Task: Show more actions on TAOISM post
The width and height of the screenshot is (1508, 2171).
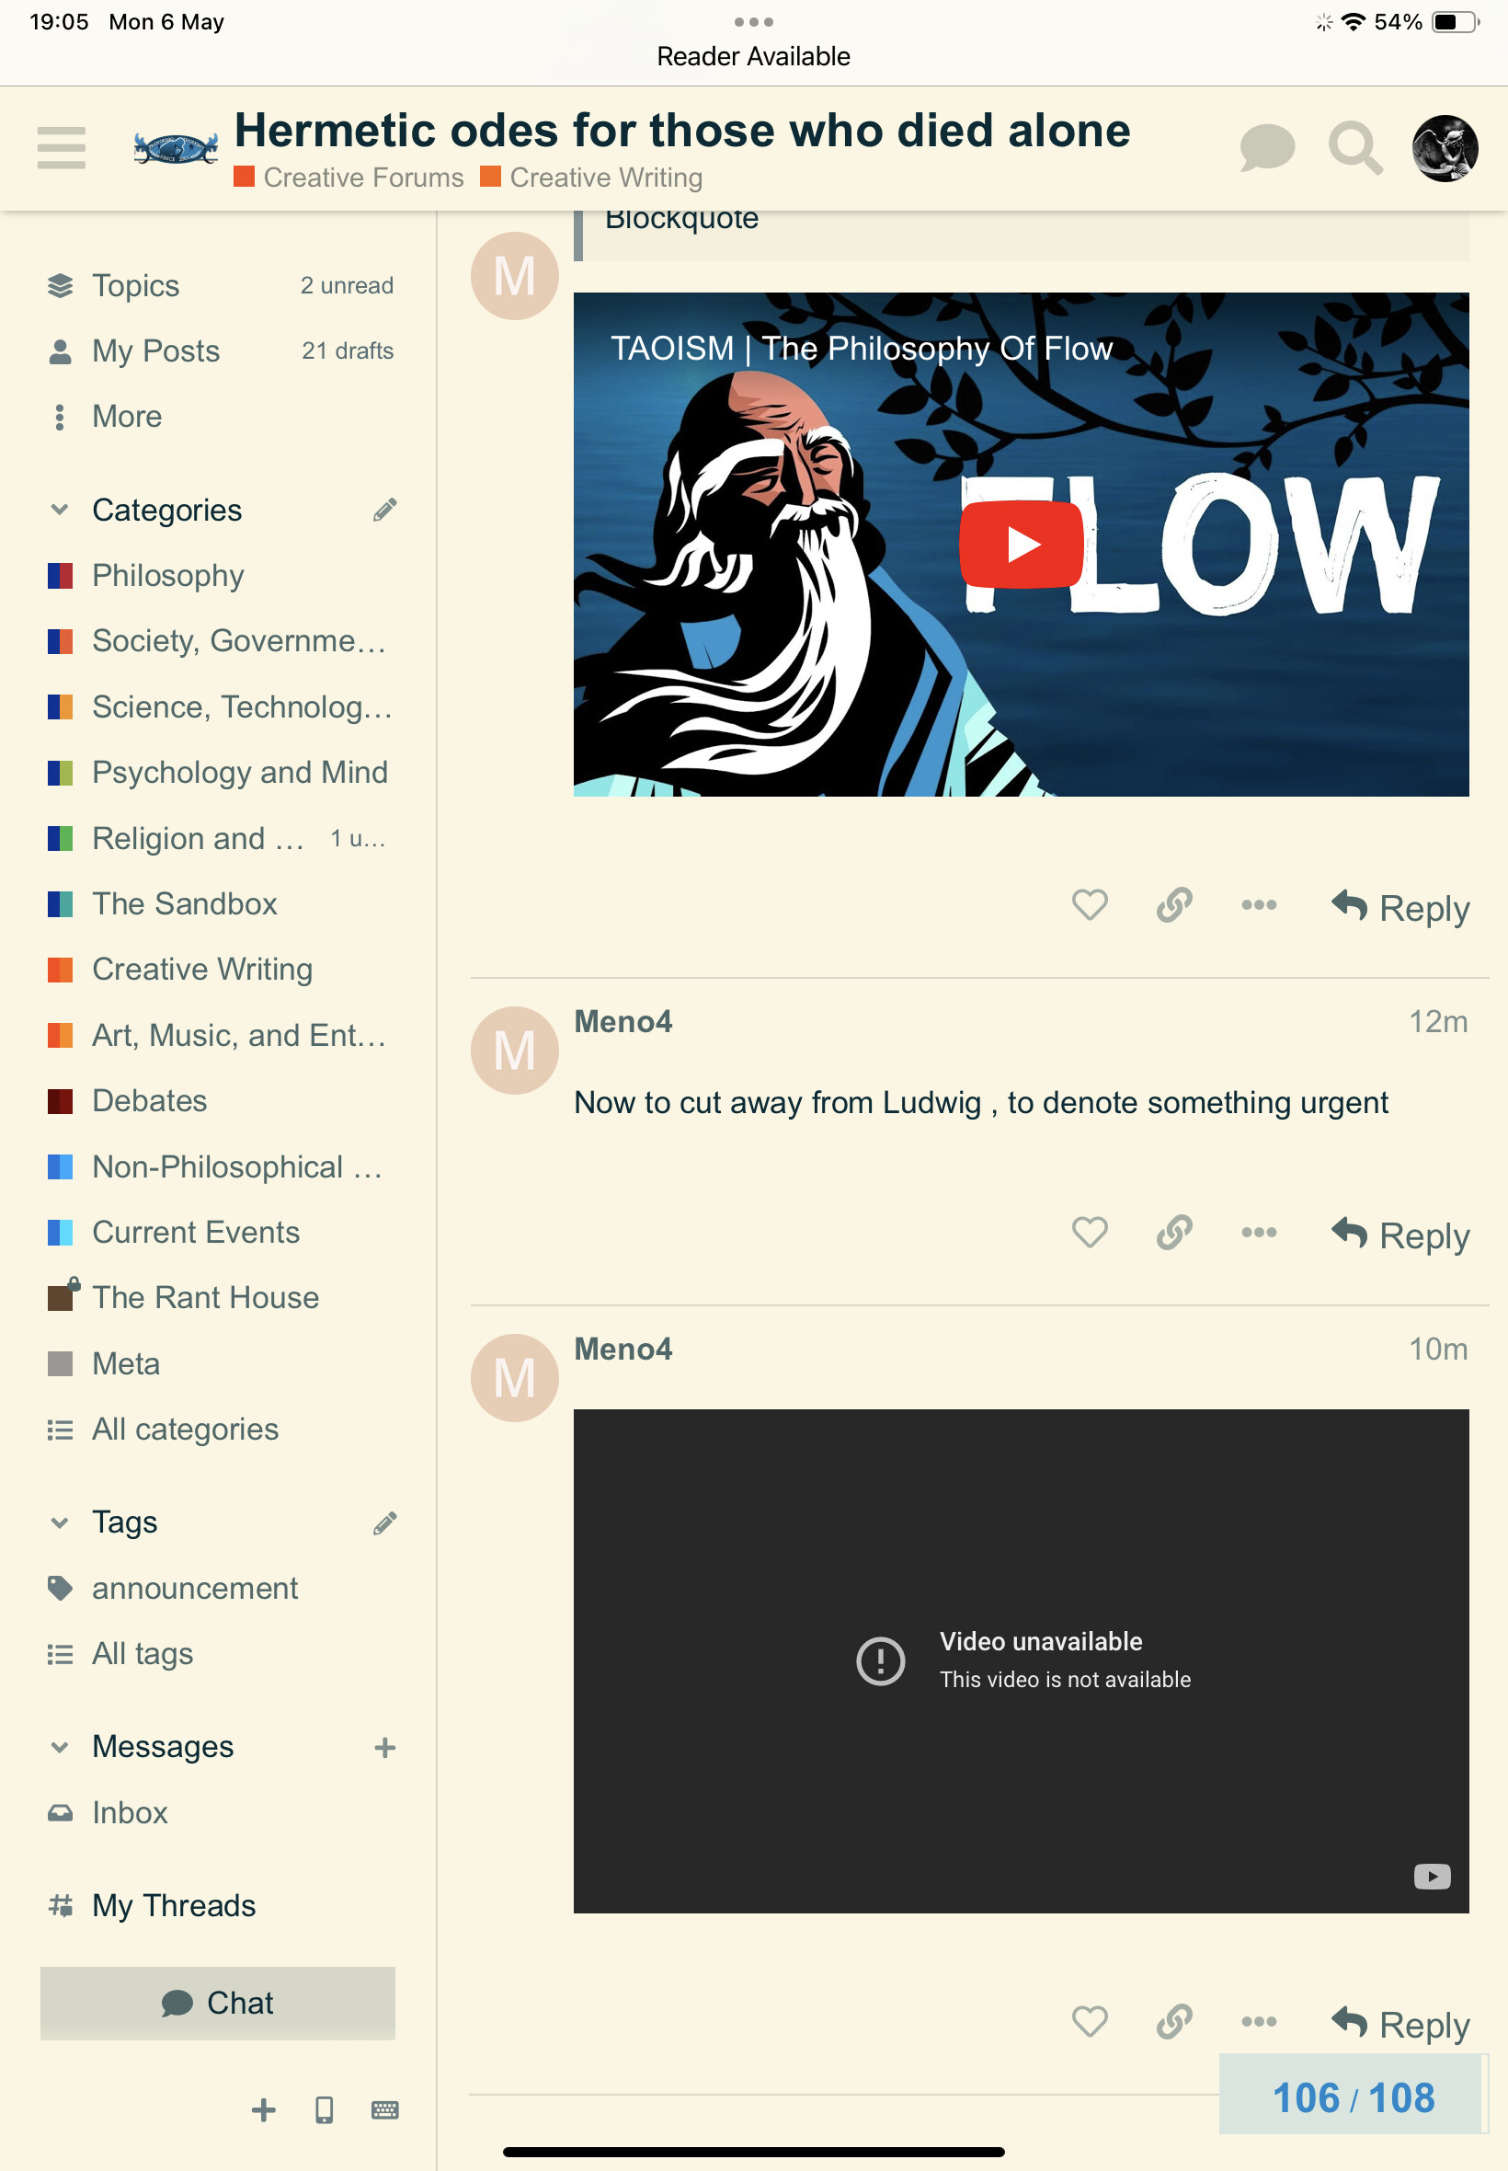Action: 1259,905
